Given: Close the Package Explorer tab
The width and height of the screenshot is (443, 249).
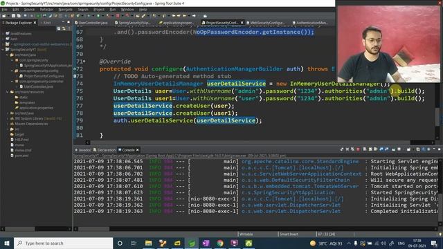Looking at the screenshot, I should tap(35, 23).
